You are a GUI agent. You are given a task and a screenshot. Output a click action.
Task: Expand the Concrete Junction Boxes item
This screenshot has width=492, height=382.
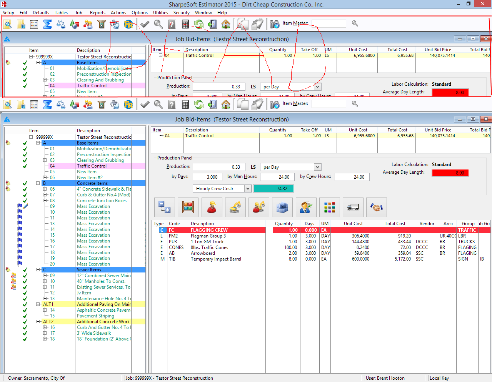point(45,201)
